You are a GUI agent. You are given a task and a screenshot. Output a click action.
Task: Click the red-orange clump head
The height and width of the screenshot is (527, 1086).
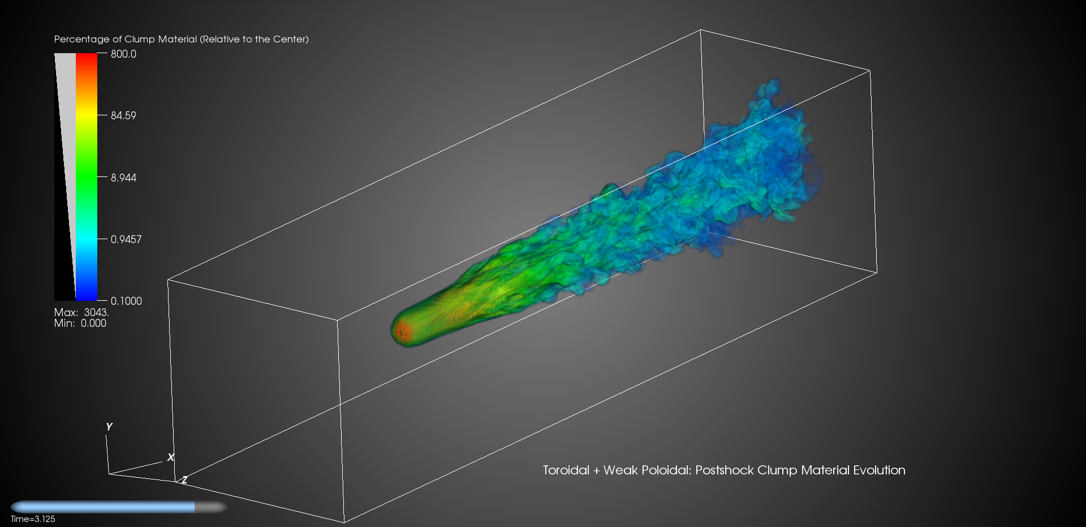coord(403,332)
